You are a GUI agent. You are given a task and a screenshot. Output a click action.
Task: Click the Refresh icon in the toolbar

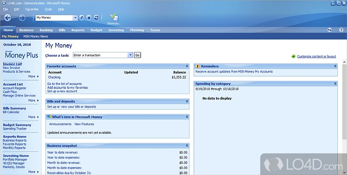coord(96,18)
